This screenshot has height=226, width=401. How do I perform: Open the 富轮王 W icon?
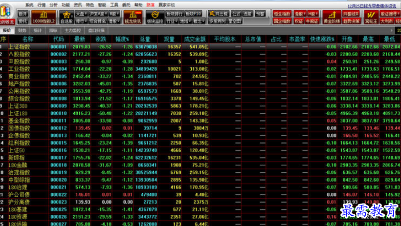pyautogui.click(x=371, y=18)
